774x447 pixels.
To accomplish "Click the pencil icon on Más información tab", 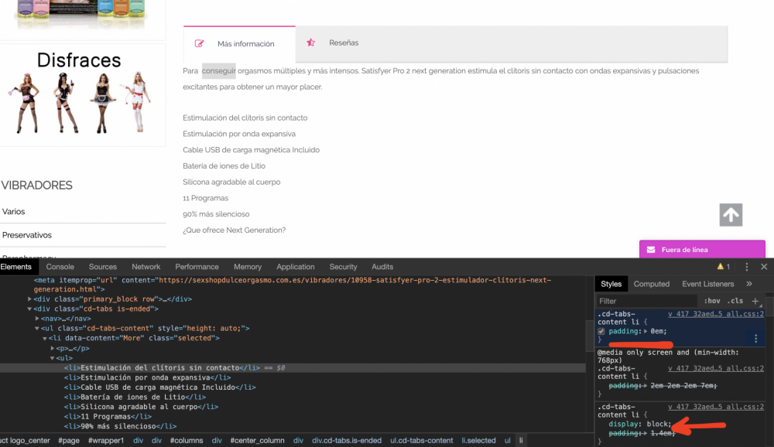I will [201, 43].
